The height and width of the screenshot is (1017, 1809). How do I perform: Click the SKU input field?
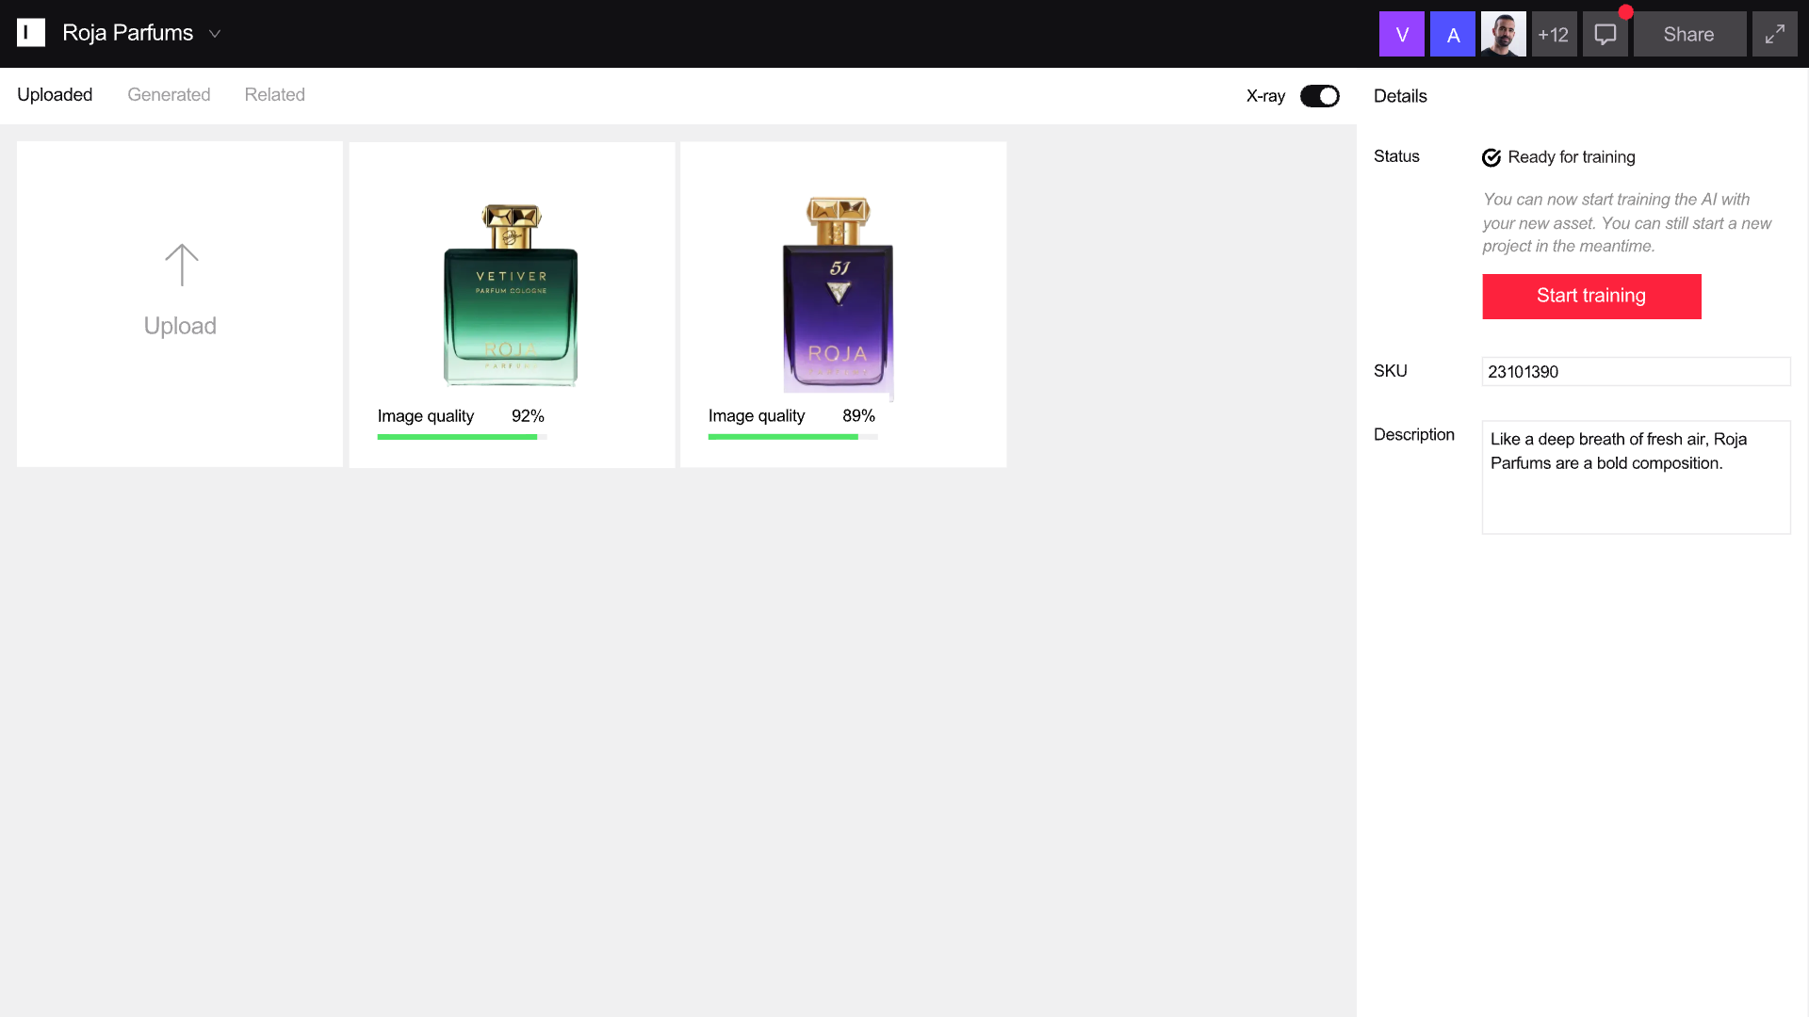coord(1636,371)
